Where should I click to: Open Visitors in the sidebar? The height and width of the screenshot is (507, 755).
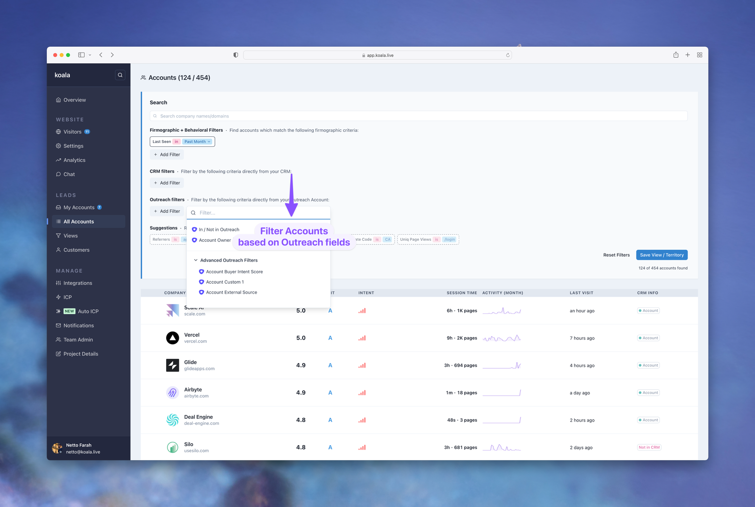click(73, 132)
